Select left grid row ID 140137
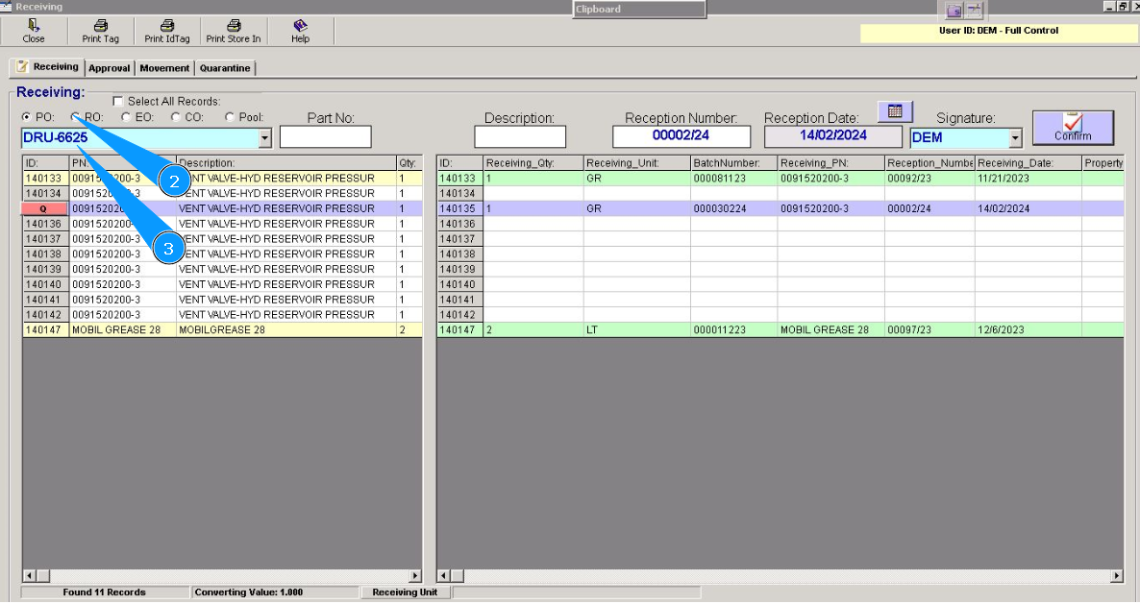 (x=44, y=239)
